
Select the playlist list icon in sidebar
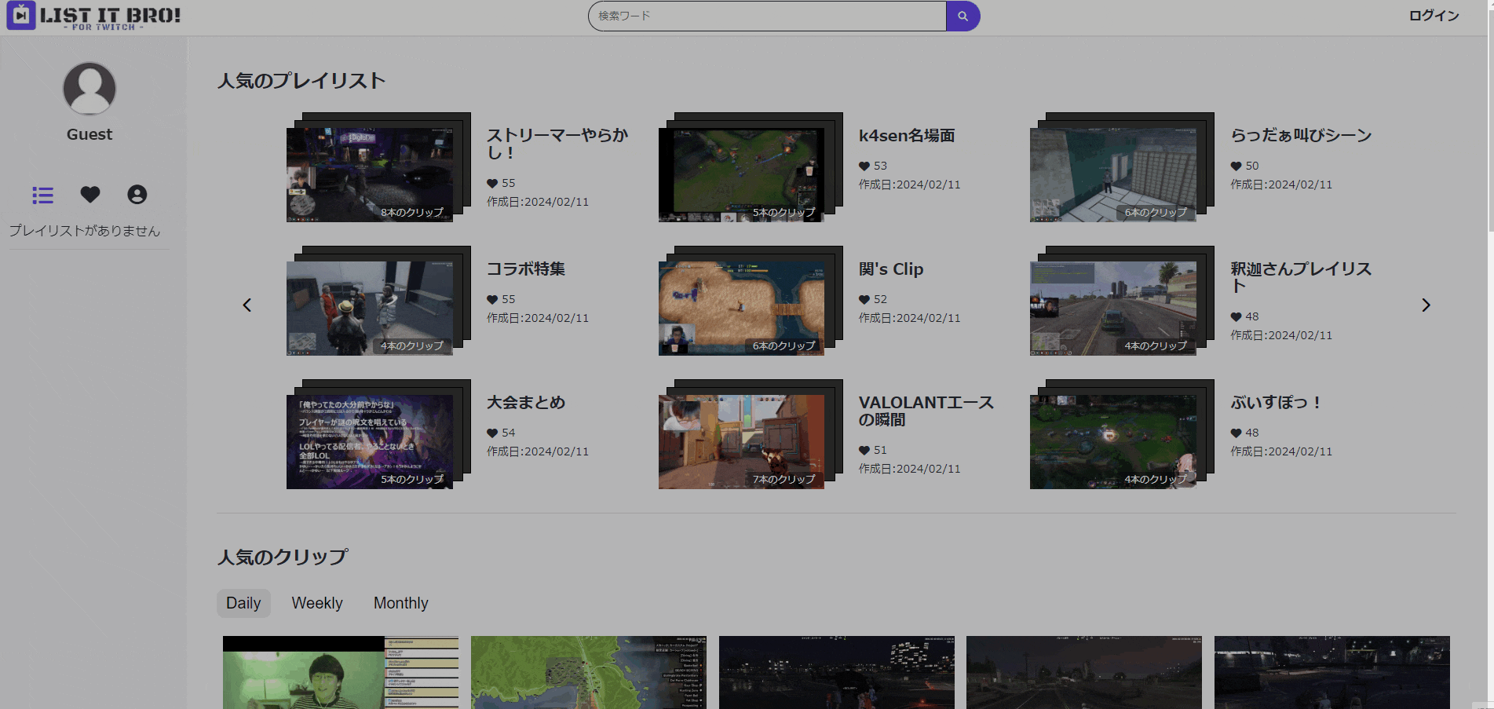pyautogui.click(x=42, y=196)
